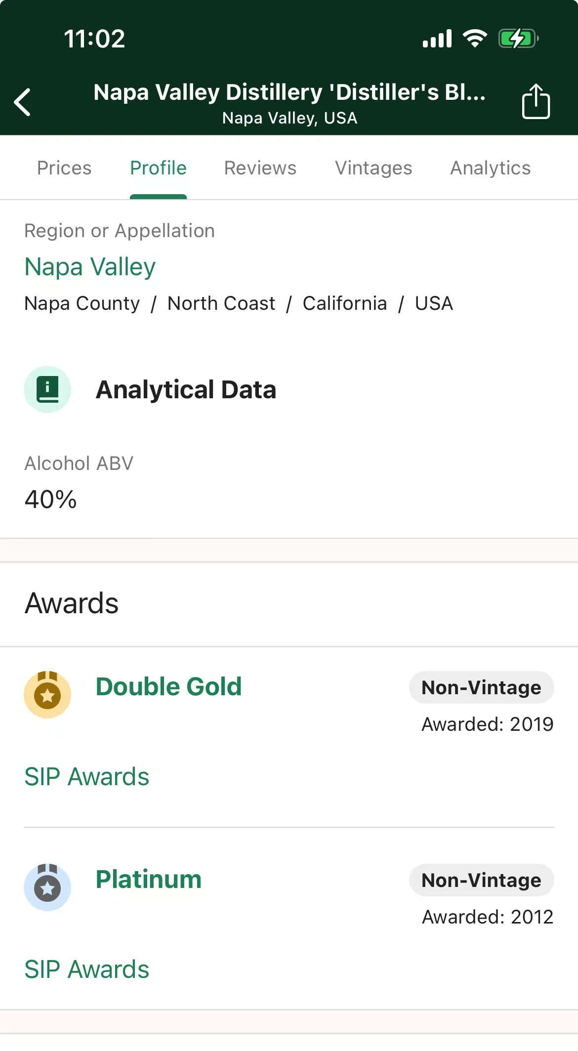Open the Napa Valley region link
The height and width of the screenshot is (1051, 578).
[x=90, y=267]
